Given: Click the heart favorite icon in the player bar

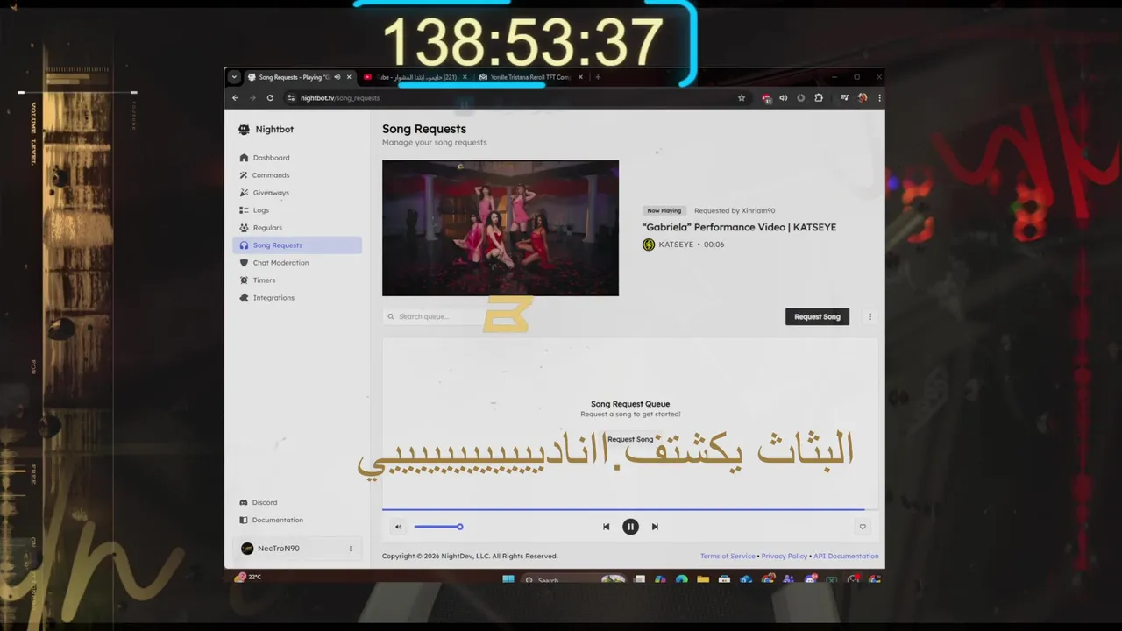Looking at the screenshot, I should pyautogui.click(x=863, y=527).
